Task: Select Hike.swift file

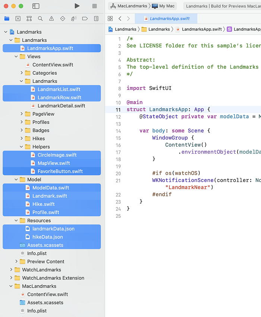Action: 52,204
